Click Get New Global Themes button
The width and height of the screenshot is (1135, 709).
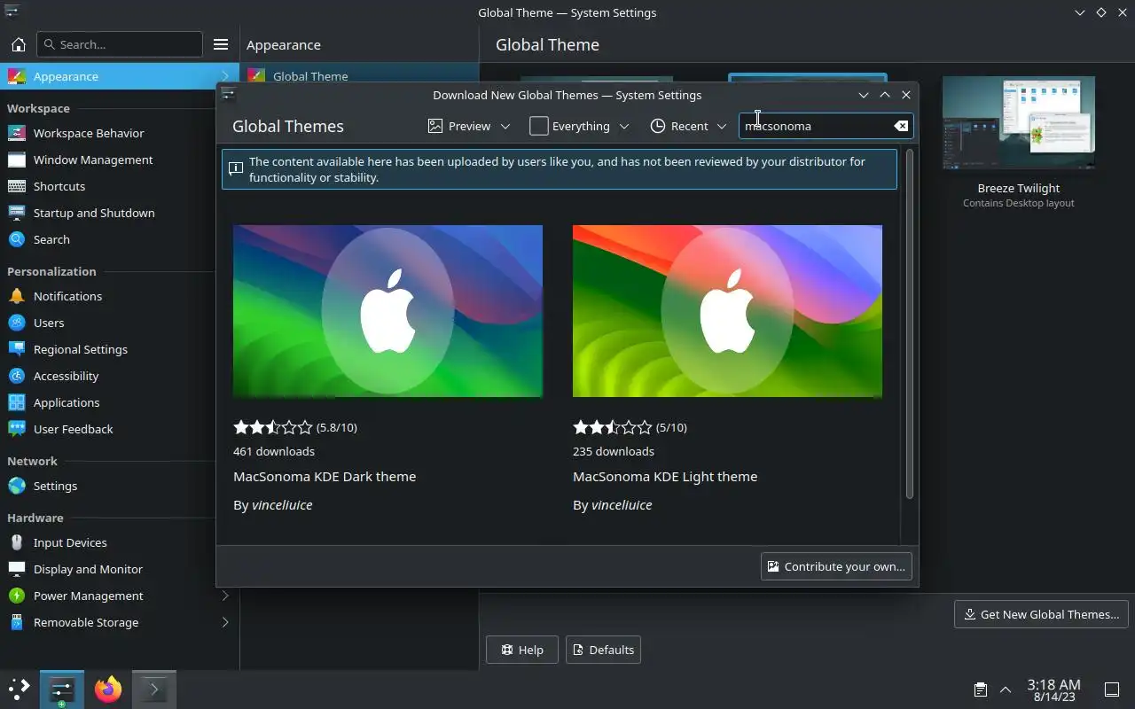1041,614
